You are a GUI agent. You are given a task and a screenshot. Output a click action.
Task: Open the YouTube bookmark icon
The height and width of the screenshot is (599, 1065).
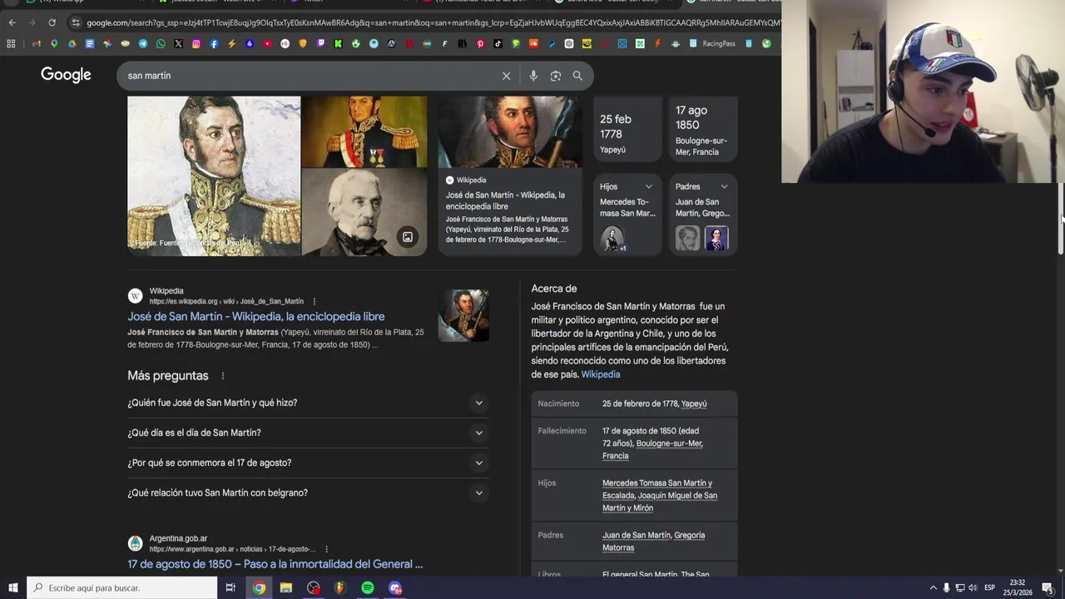pyautogui.click(x=267, y=43)
